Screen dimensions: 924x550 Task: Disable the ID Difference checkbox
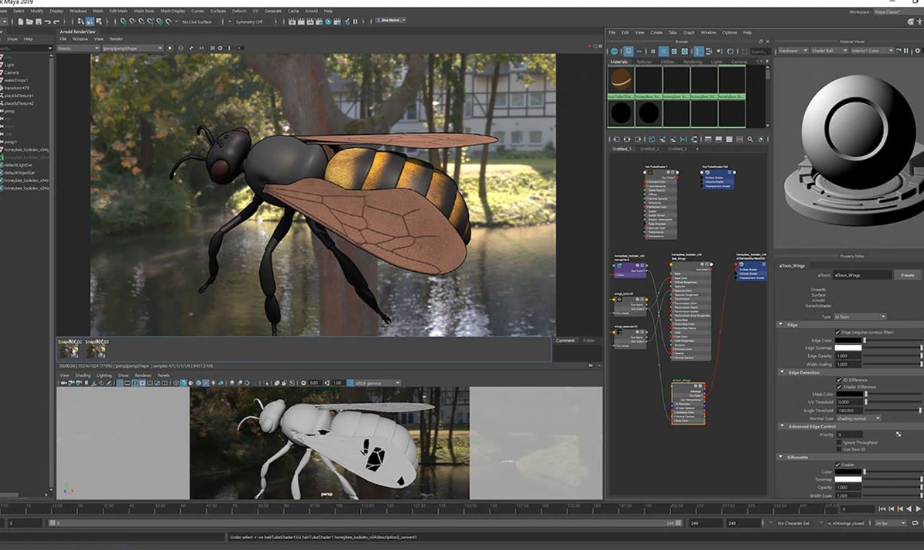tap(838, 380)
